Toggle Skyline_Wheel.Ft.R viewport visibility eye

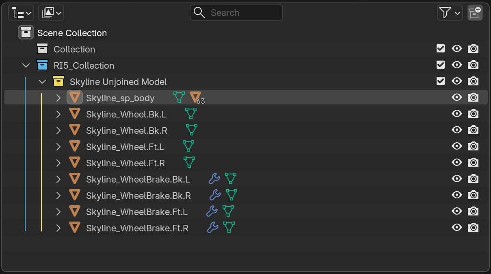coord(457,163)
